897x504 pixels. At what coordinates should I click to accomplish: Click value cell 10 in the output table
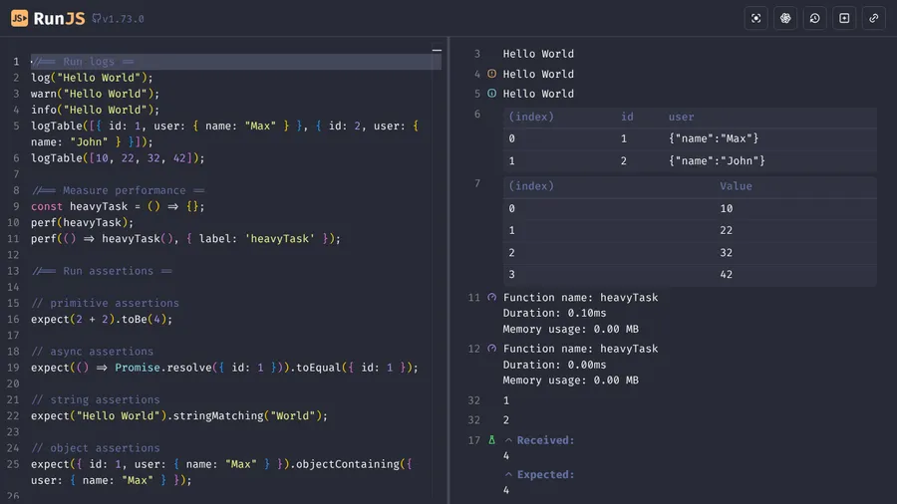(x=726, y=208)
